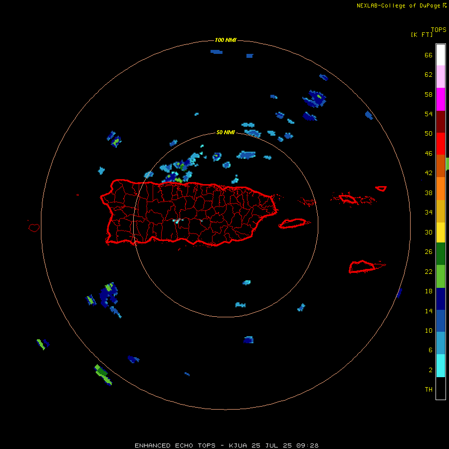Select the magenta swatch in the color scale

[x=441, y=99]
